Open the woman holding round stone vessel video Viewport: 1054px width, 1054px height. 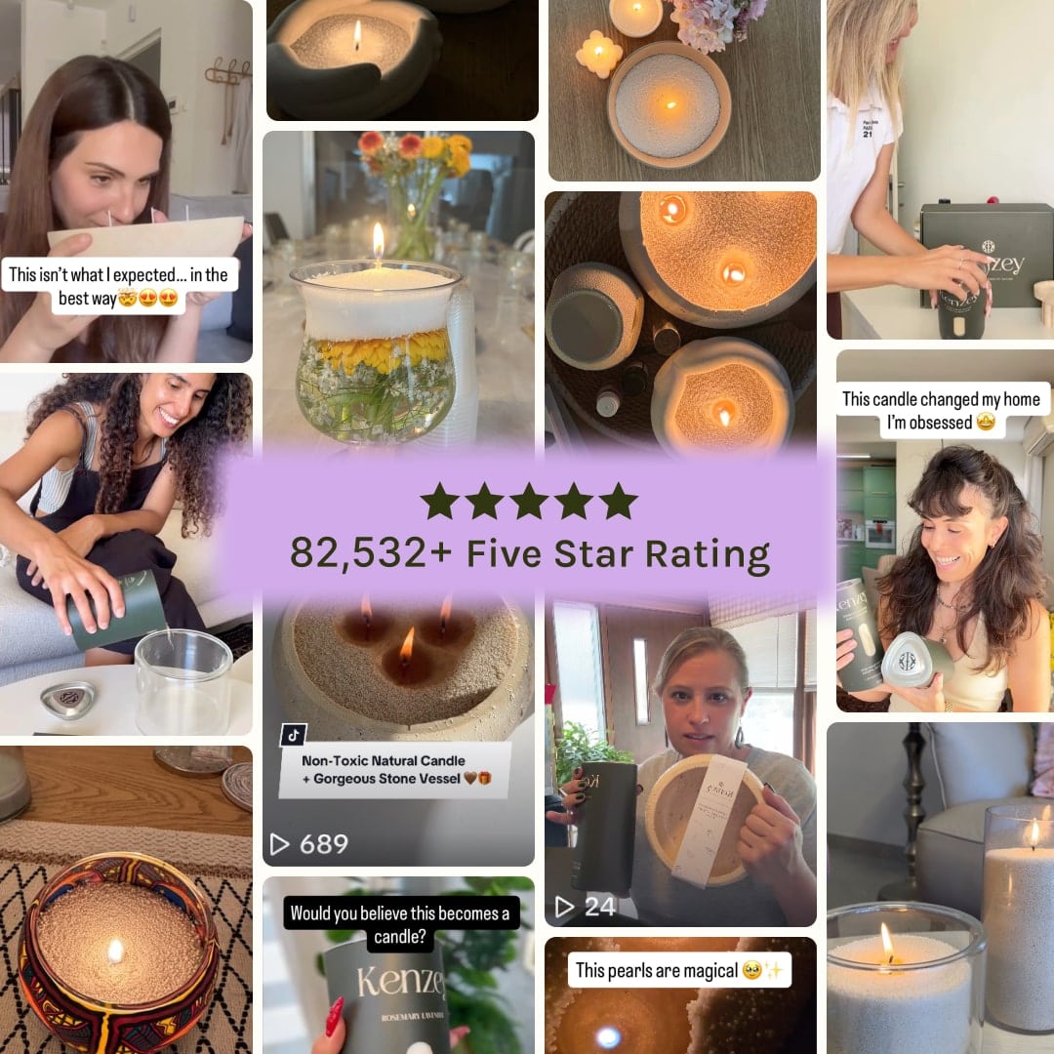(680, 763)
